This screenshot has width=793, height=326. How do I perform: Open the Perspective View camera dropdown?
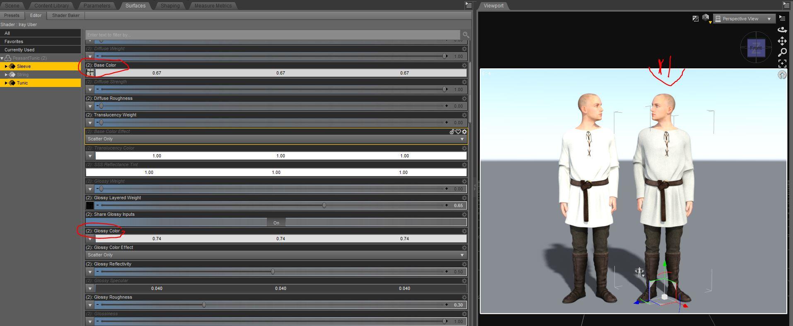tap(744, 19)
